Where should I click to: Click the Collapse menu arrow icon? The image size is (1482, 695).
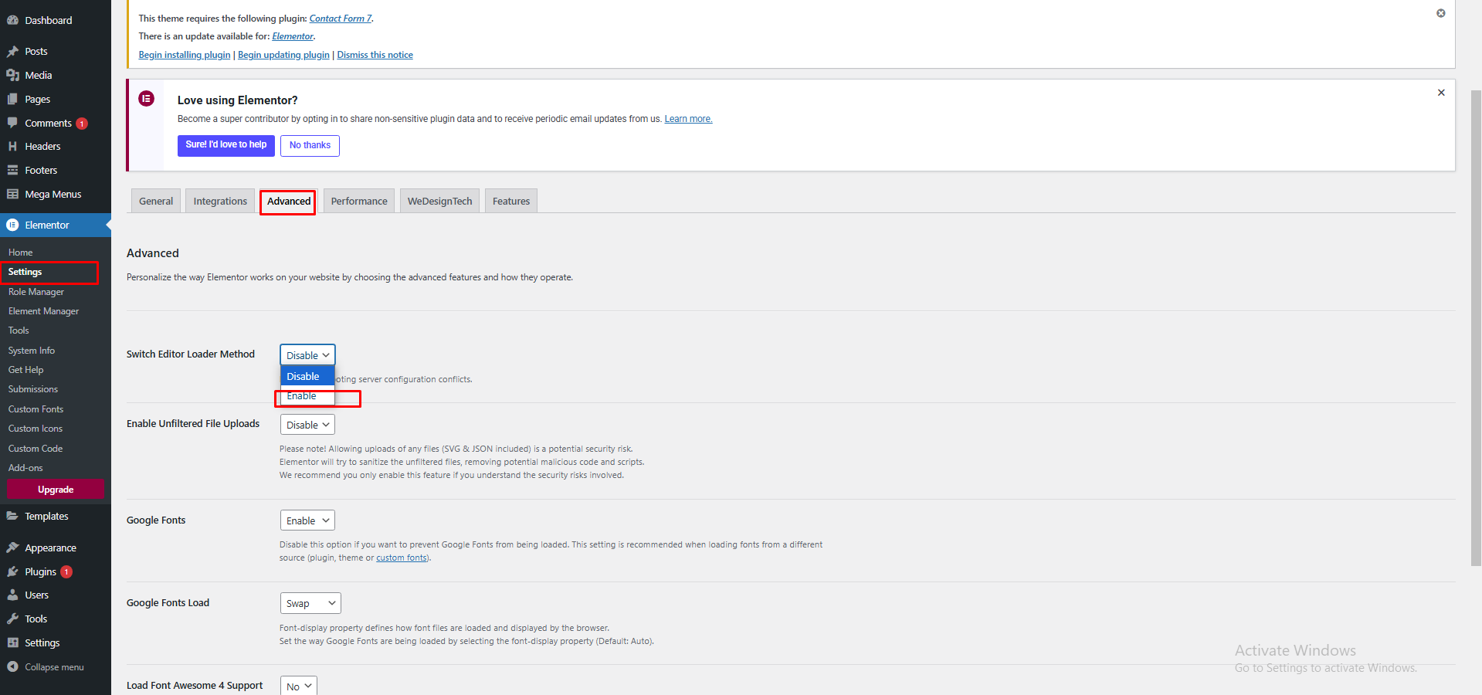click(12, 666)
